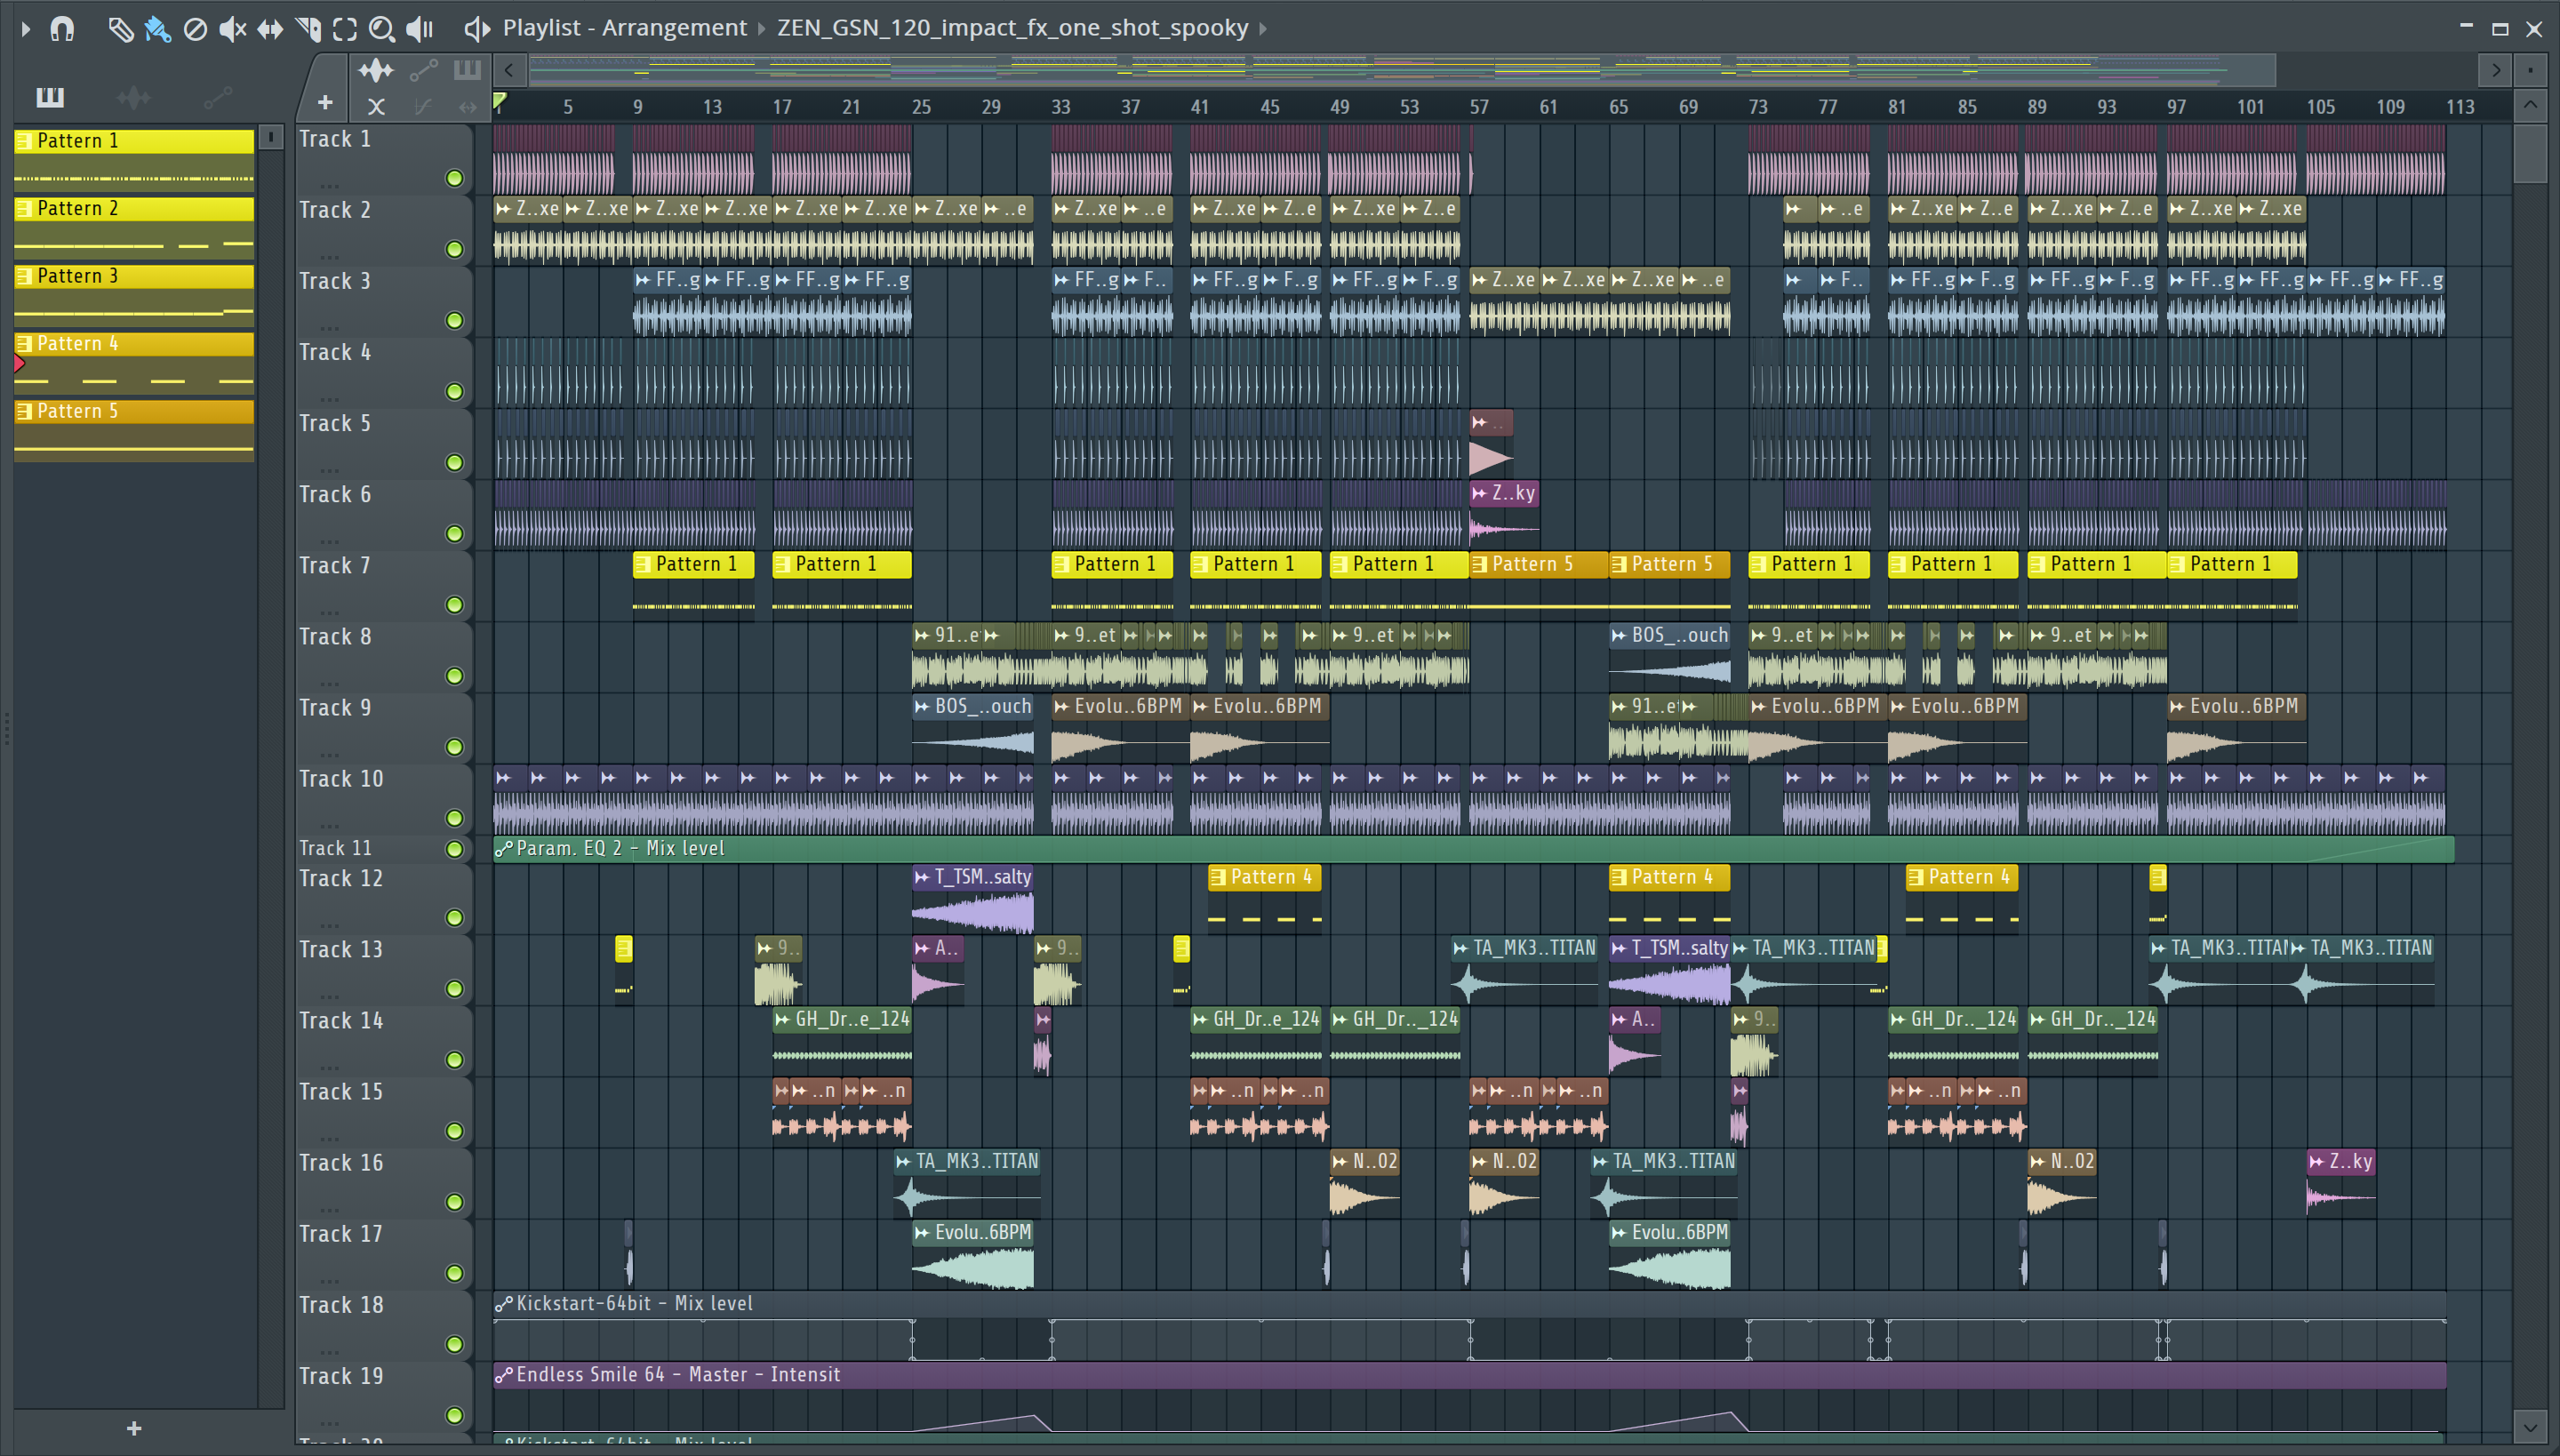This screenshot has width=2560, height=1456.
Task: Click bar 57 on timeline ruler
Action: coord(1479,106)
